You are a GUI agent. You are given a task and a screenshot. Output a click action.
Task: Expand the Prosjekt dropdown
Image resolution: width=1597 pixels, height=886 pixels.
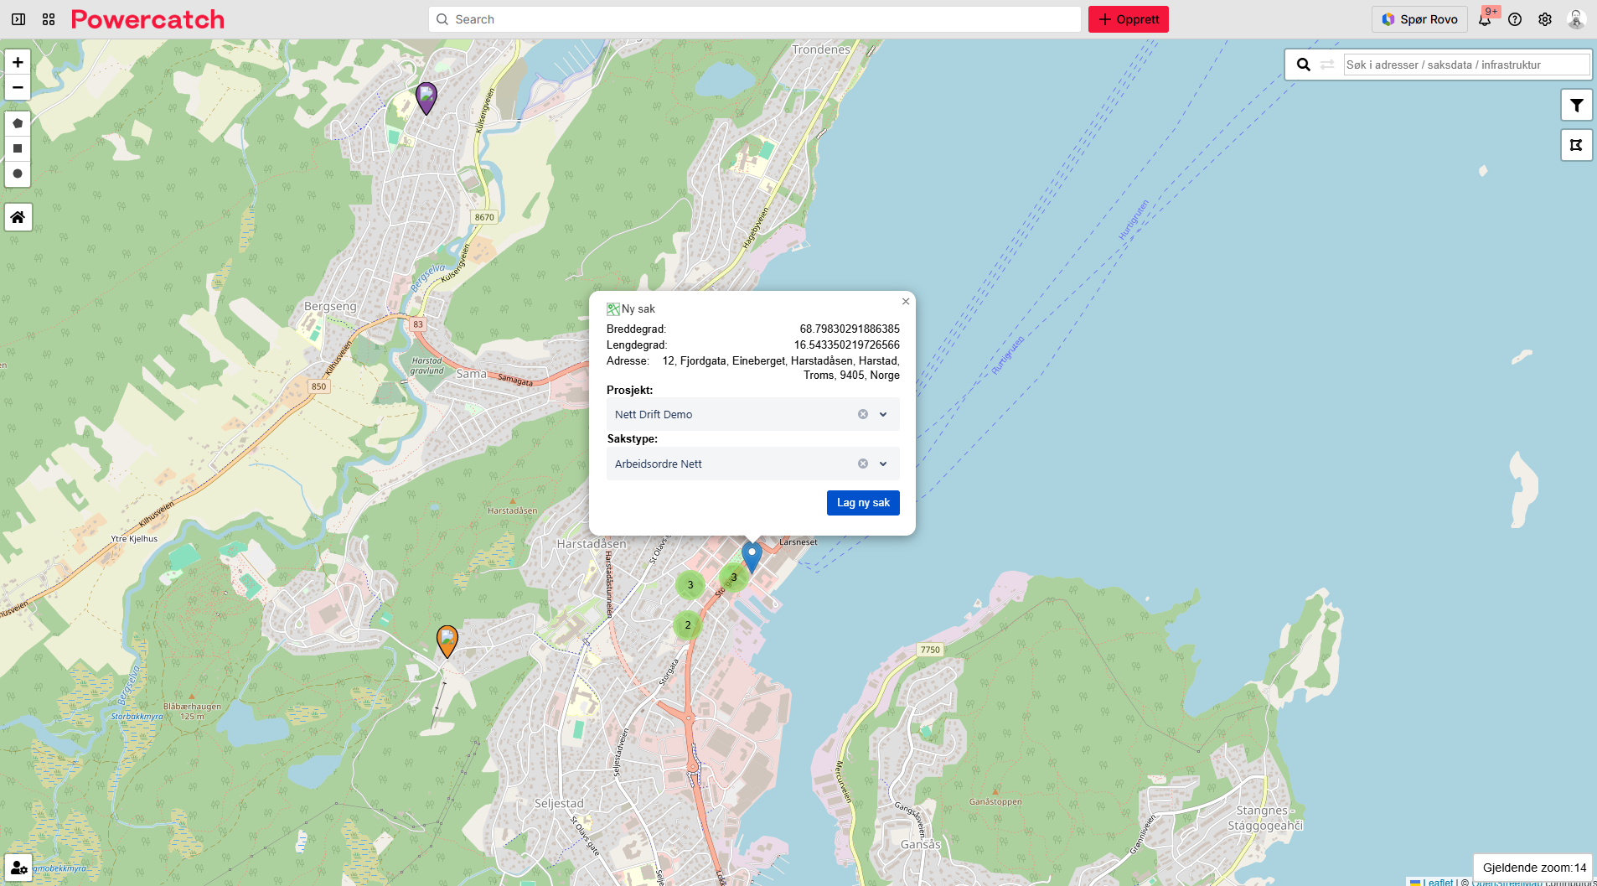pyautogui.click(x=883, y=414)
